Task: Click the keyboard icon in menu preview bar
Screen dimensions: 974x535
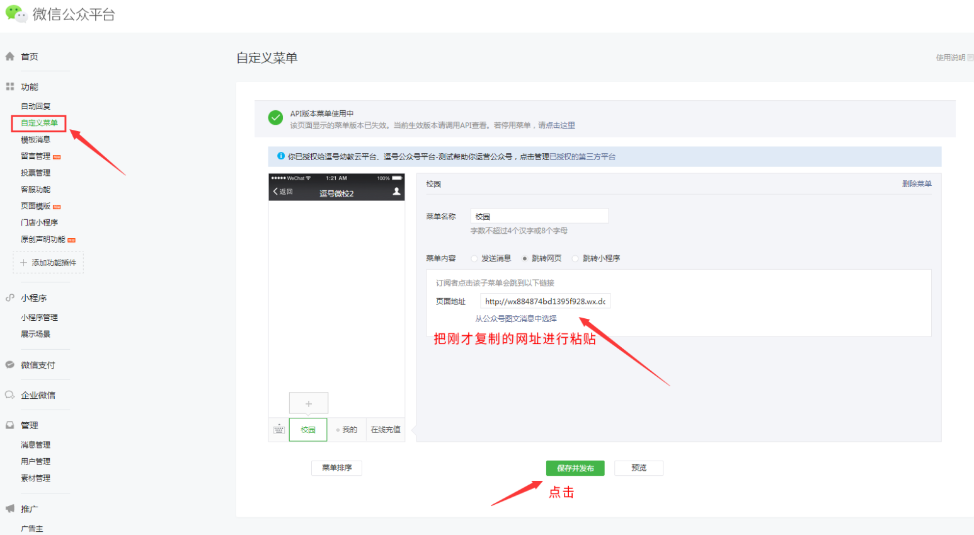Action: 278,429
